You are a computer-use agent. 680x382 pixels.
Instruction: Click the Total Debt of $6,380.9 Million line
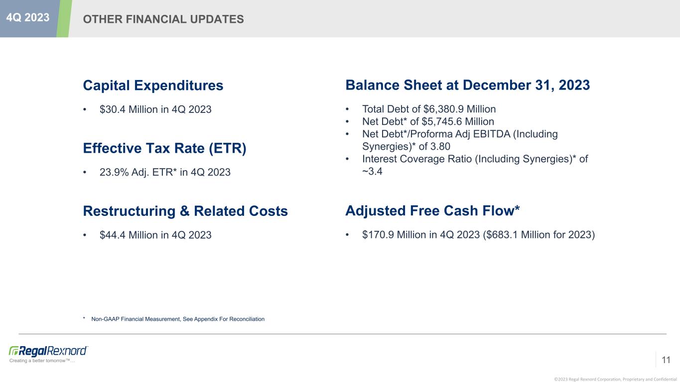point(429,109)
